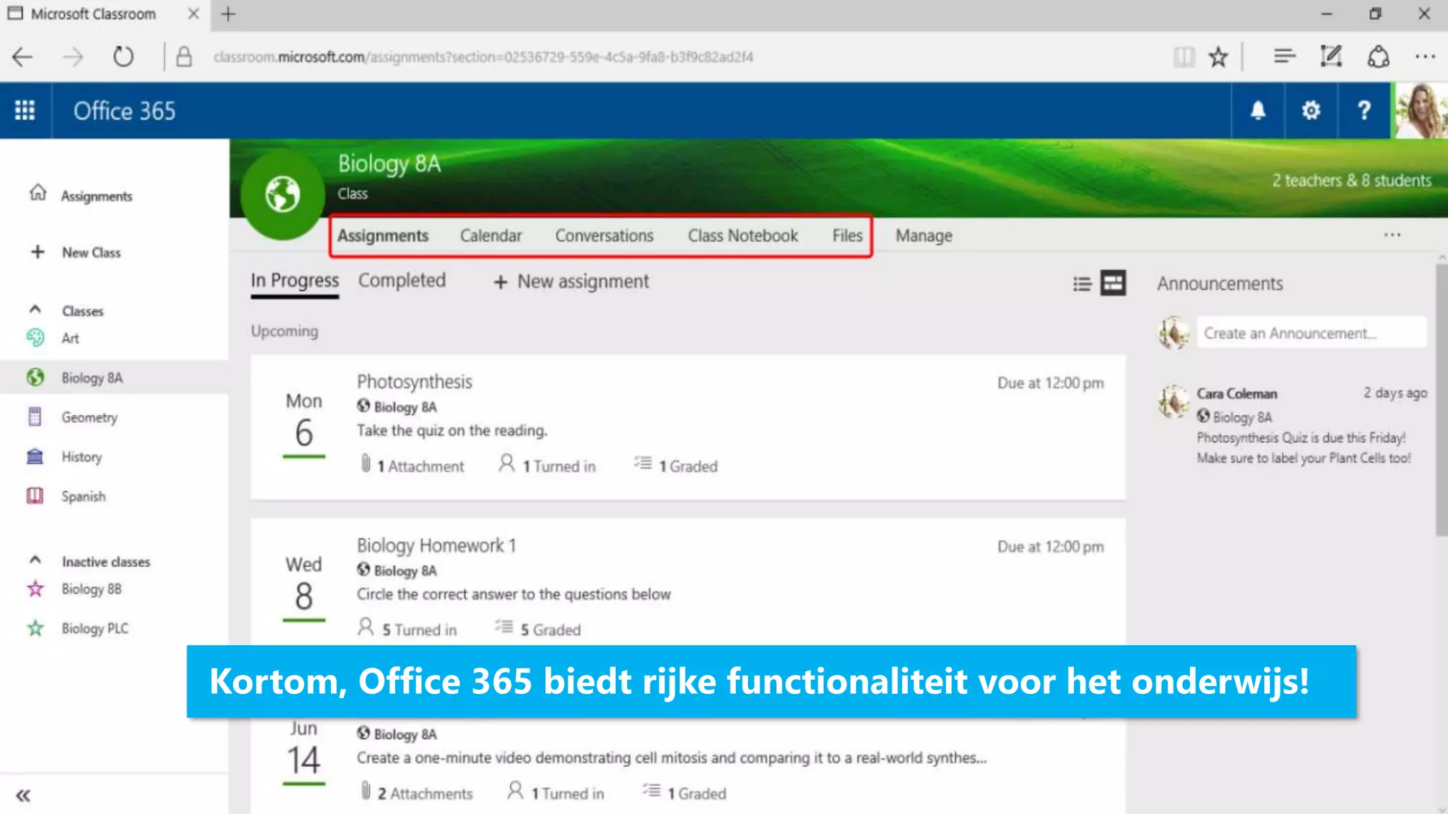
Task: Click the address bar URL
Action: tap(483, 57)
